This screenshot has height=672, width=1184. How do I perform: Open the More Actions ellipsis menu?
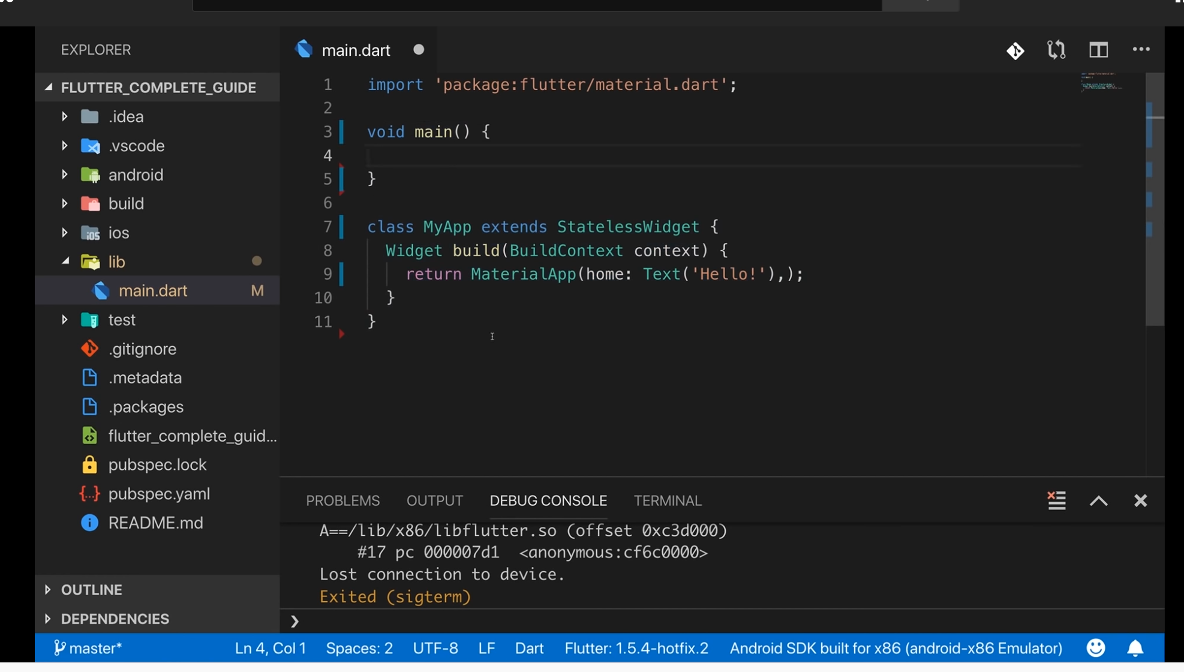pos(1140,50)
